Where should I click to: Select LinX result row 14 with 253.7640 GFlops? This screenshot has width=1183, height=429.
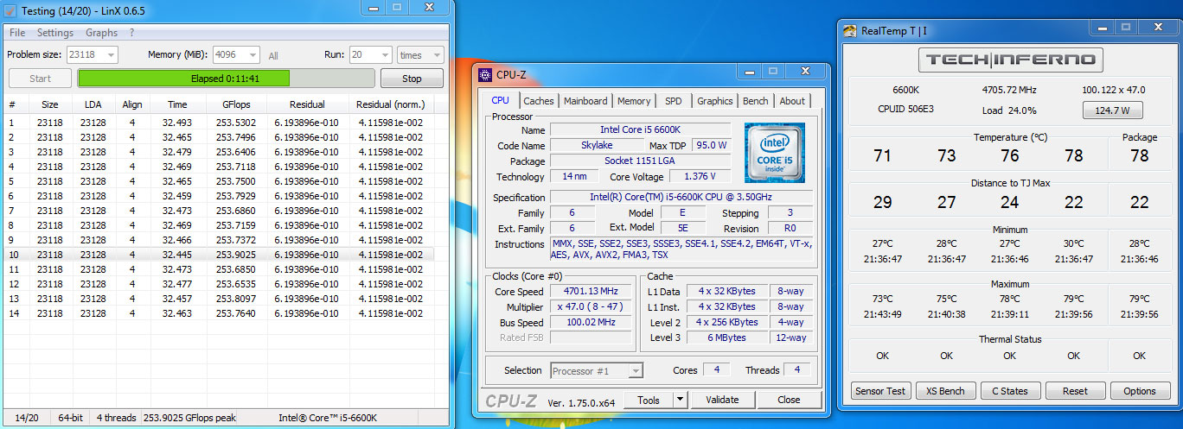(x=219, y=313)
